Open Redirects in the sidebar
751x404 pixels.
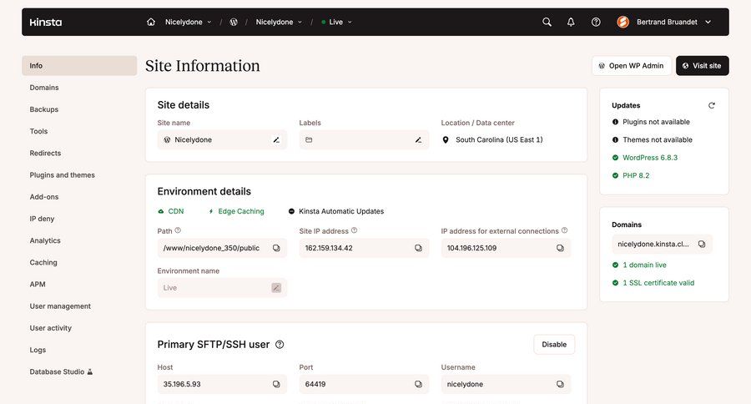click(46, 154)
